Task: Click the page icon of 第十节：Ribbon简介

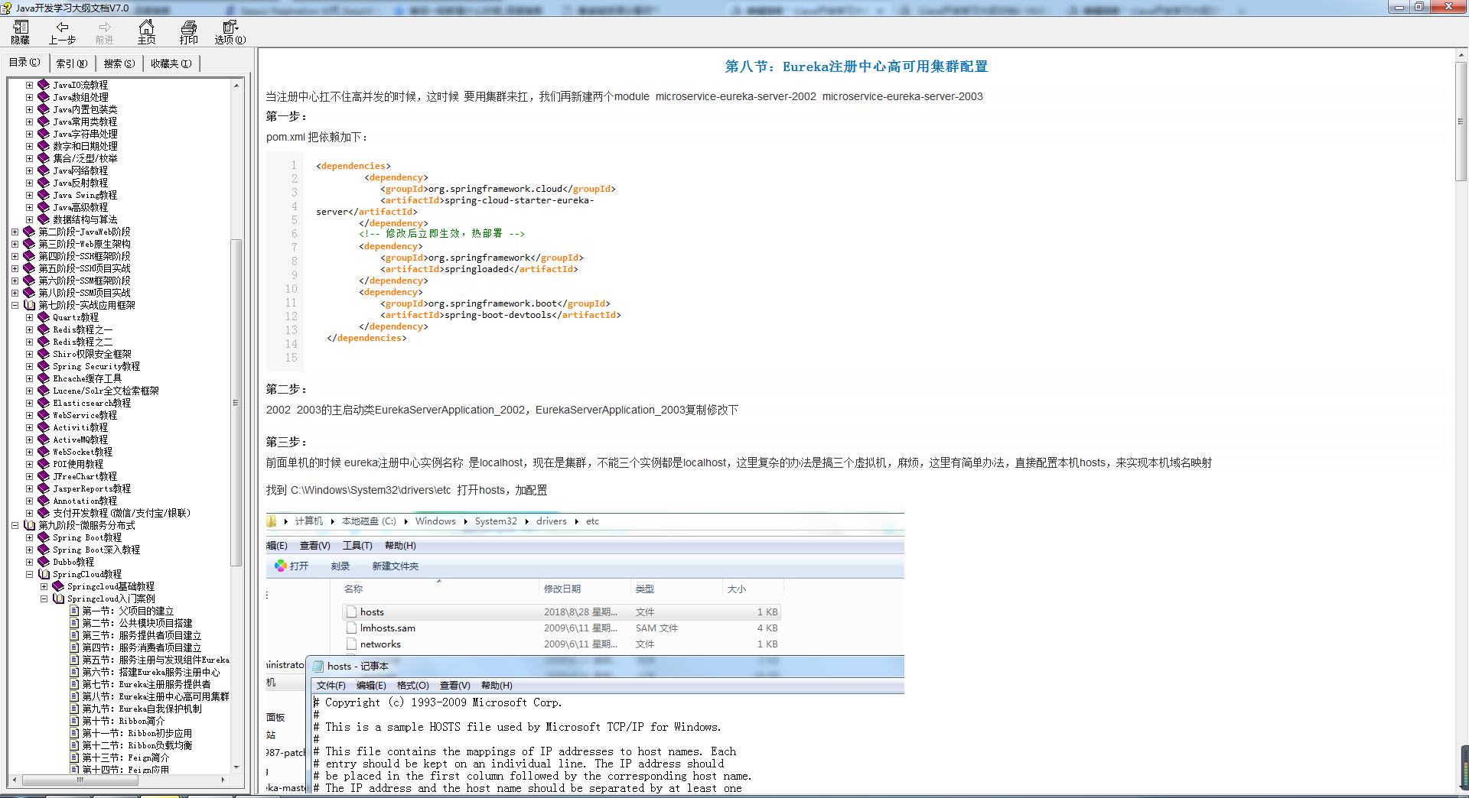Action: click(x=74, y=721)
